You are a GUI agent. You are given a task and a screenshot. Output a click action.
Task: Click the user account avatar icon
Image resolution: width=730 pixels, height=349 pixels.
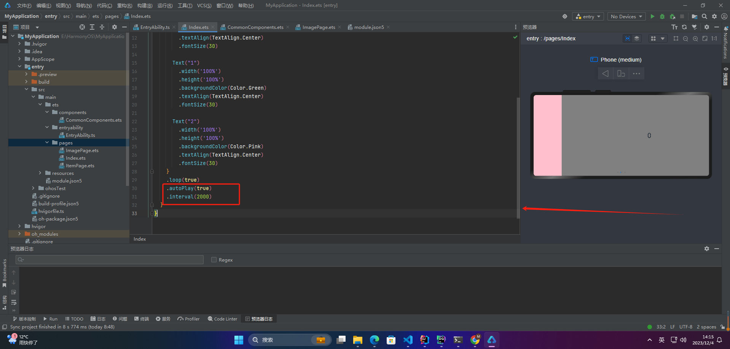pyautogui.click(x=724, y=16)
